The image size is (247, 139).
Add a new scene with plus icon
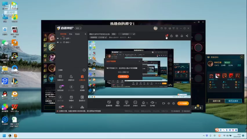coord(86,34)
